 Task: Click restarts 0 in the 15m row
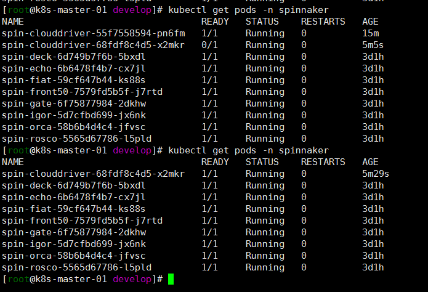[304, 33]
